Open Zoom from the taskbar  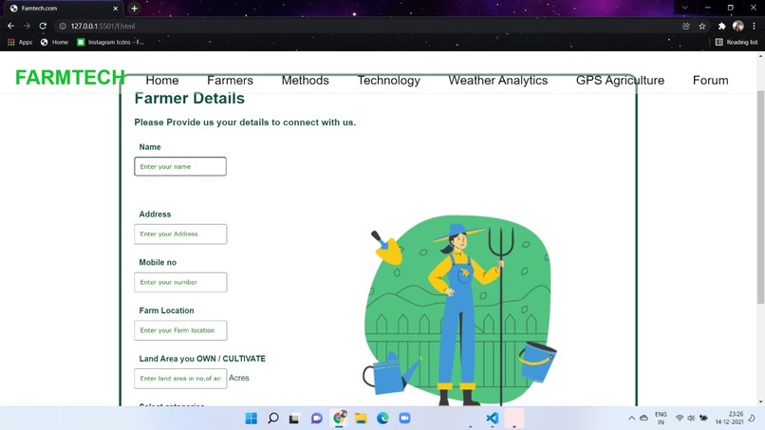(404, 419)
